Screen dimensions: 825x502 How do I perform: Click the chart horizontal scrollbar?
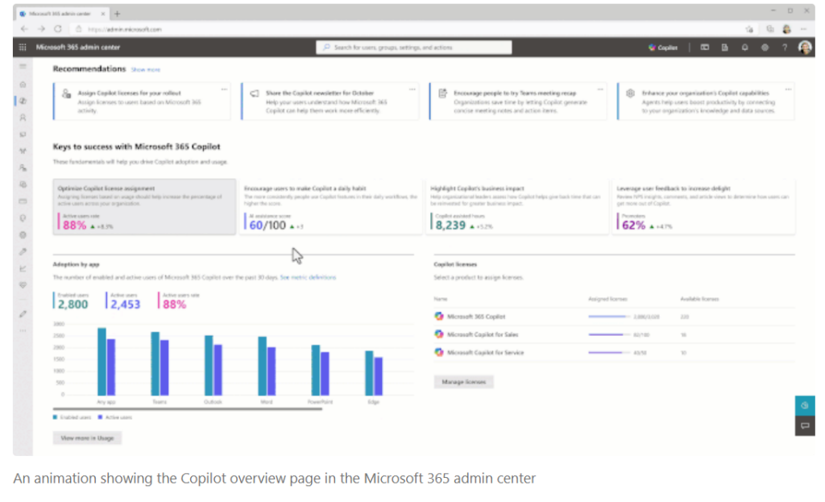pos(187,409)
